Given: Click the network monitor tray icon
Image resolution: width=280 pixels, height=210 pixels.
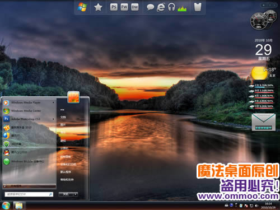Looking at the screenshot, I should click(251, 206).
